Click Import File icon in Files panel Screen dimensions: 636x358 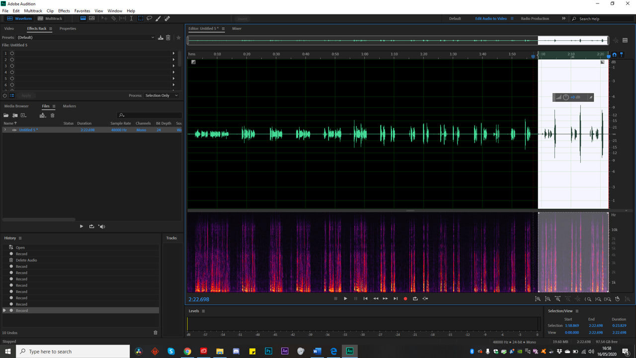click(15, 115)
